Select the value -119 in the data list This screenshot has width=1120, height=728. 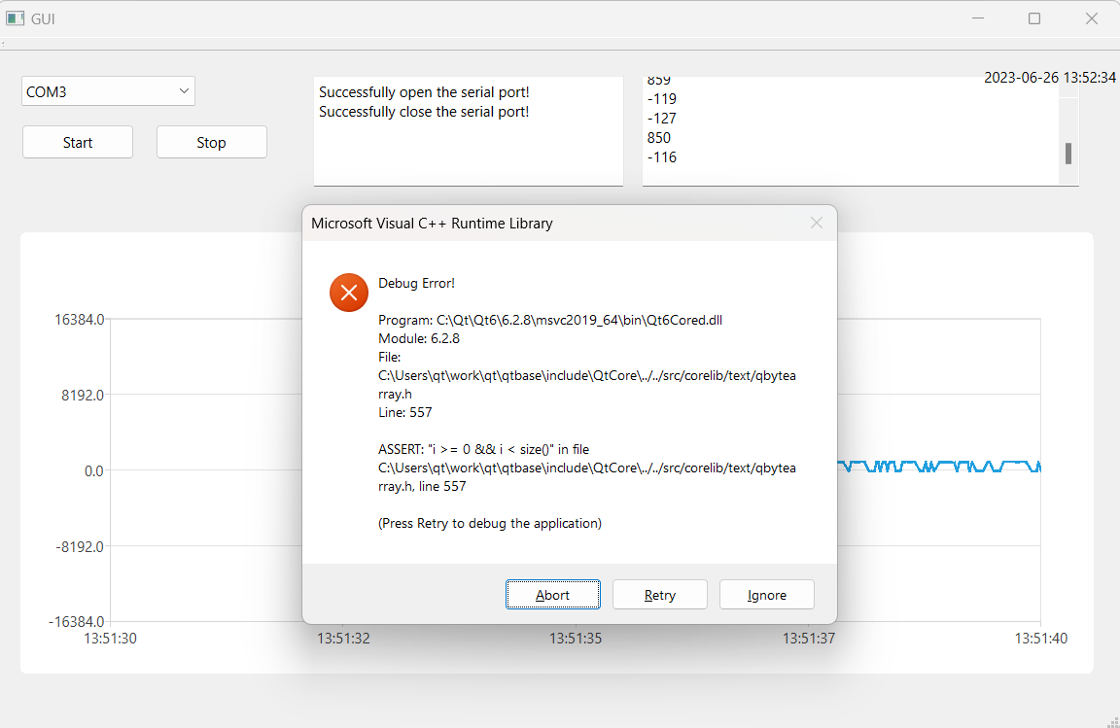click(660, 98)
